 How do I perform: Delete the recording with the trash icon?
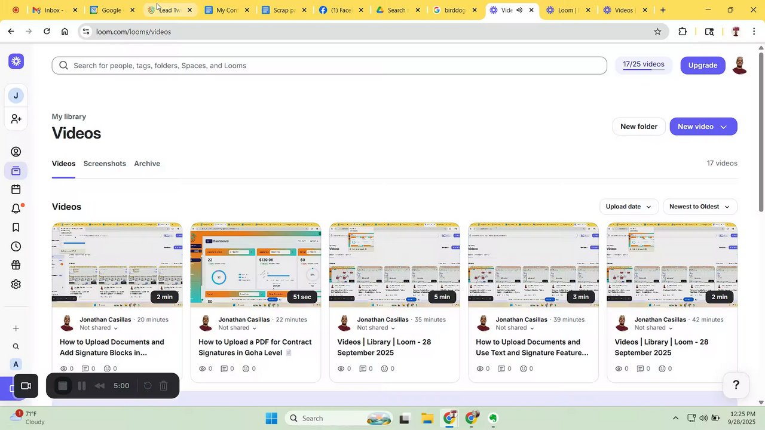164,386
